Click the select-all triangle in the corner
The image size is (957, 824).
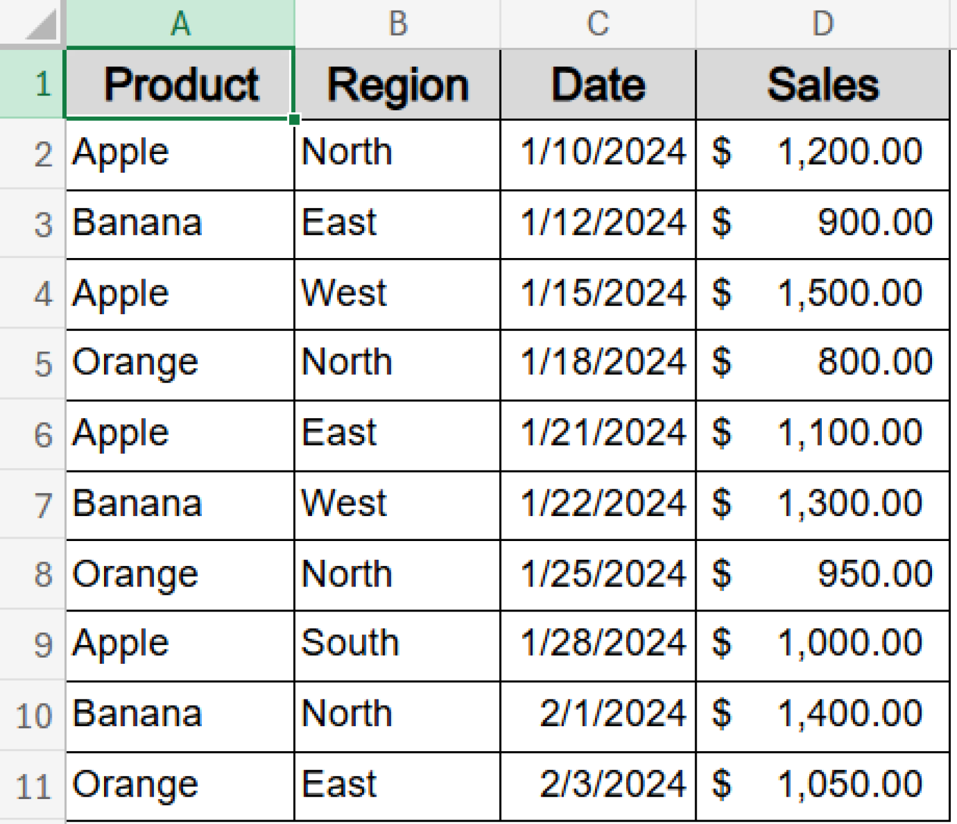point(31,25)
